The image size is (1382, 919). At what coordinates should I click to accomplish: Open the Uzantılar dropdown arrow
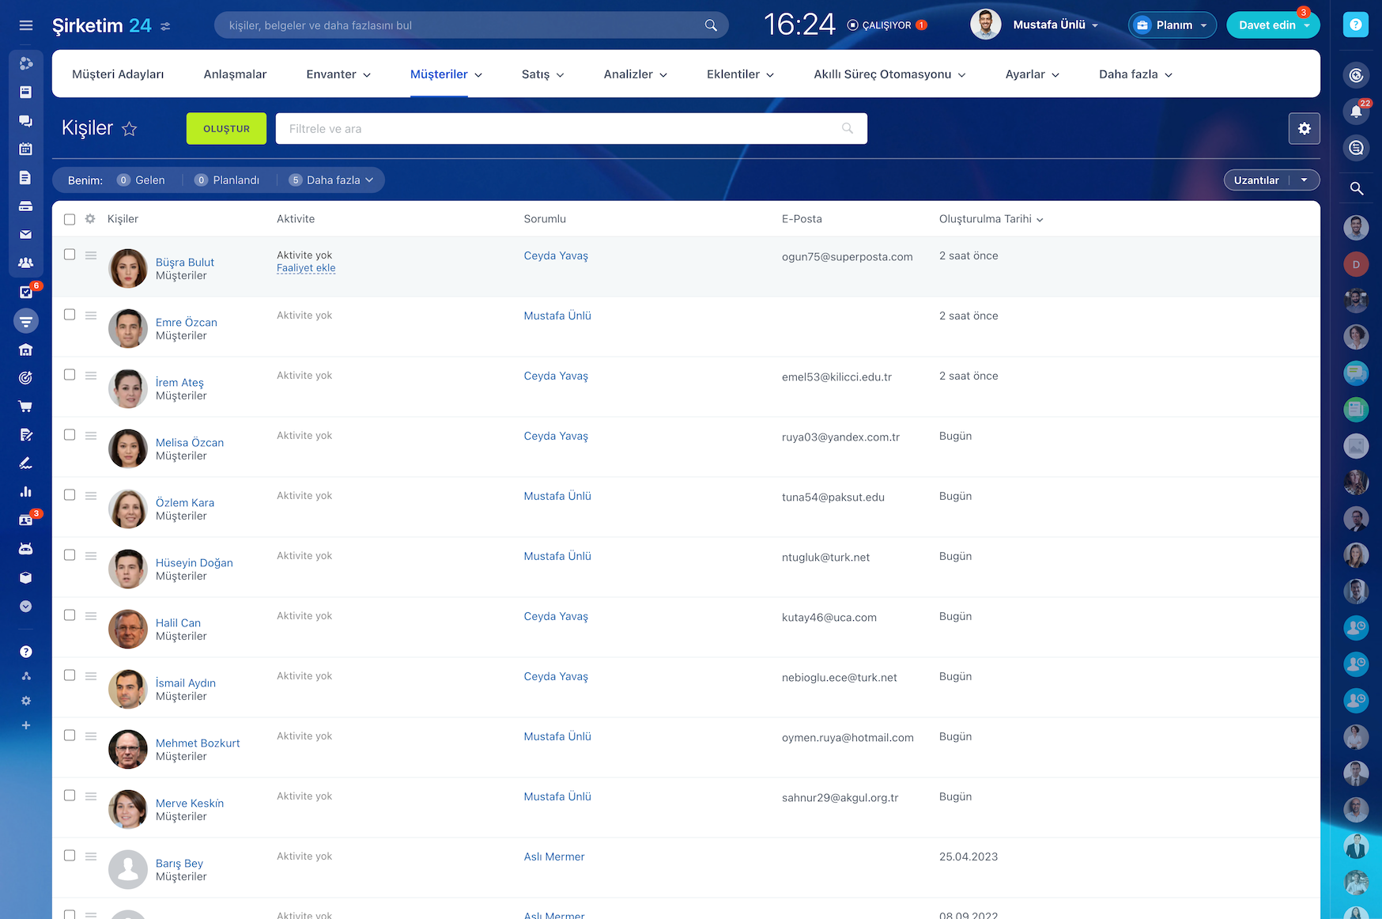1304,180
